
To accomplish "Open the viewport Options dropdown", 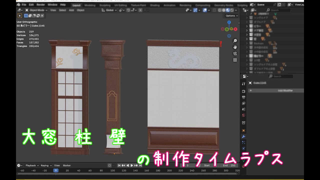I will point(232,16).
